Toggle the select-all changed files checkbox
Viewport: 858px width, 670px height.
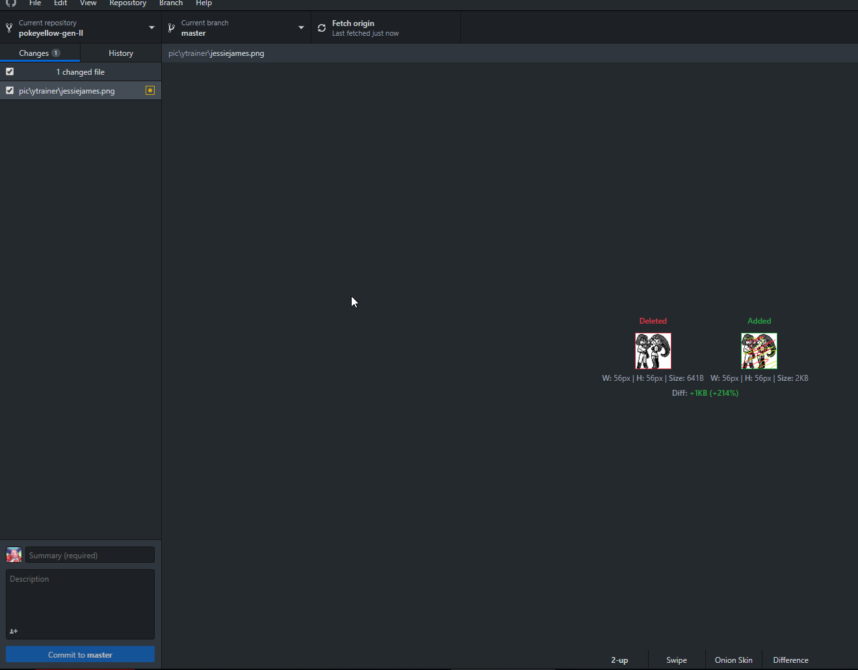[10, 71]
